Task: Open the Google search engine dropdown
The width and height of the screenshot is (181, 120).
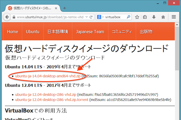Action: pyautogui.click(x=100, y=17)
